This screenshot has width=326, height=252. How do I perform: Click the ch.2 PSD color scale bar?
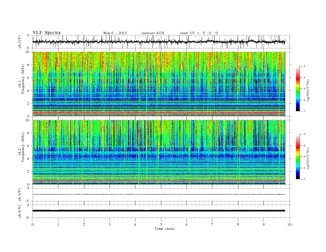pyautogui.click(x=298, y=157)
